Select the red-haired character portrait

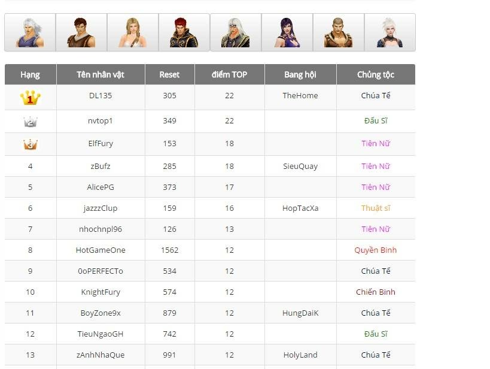184,33
